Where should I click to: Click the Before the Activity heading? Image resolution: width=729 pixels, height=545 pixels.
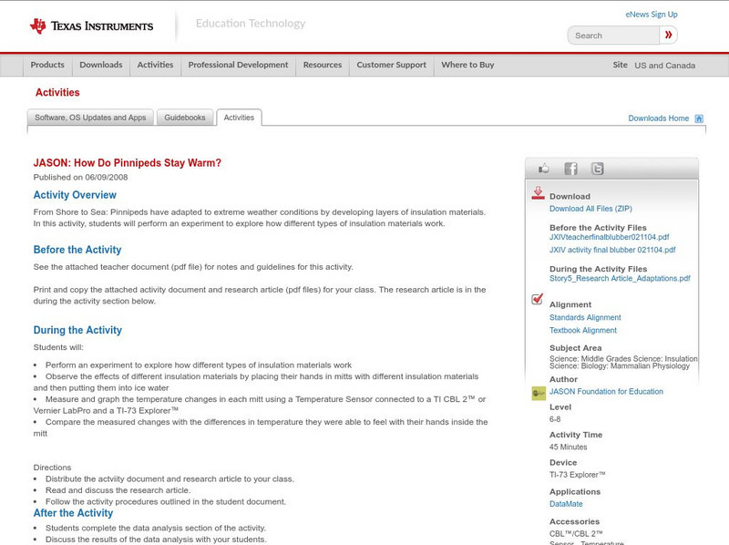77,250
